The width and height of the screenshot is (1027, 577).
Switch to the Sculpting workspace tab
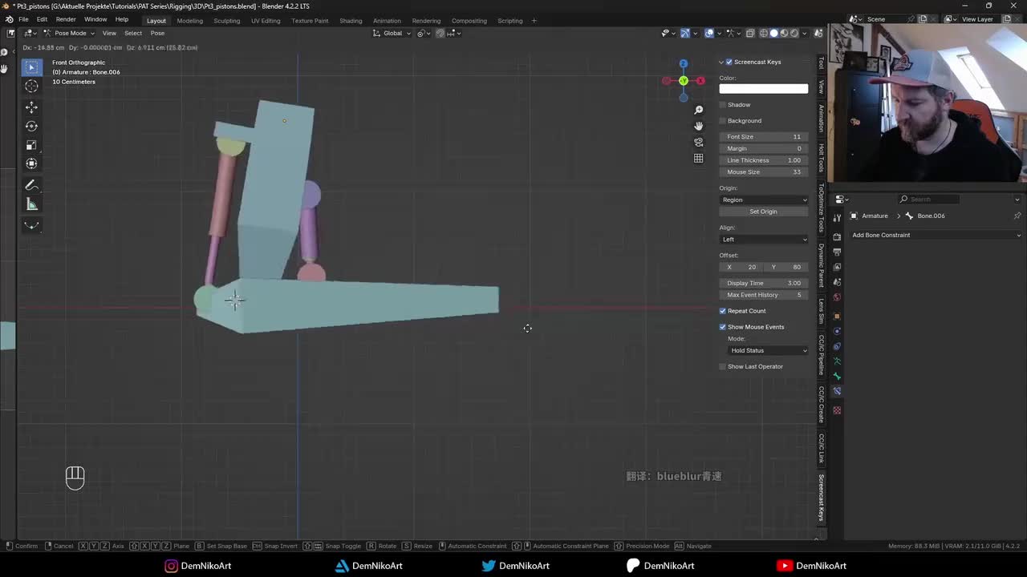(226, 21)
